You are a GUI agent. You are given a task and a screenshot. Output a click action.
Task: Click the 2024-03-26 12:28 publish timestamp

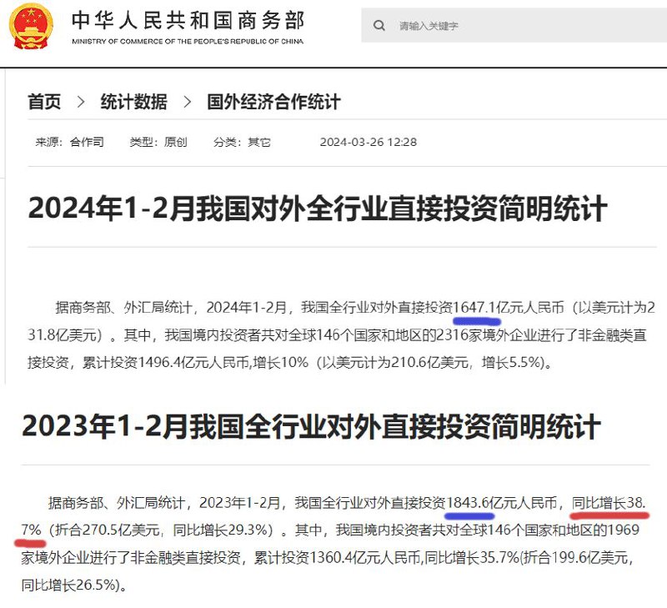pos(368,143)
